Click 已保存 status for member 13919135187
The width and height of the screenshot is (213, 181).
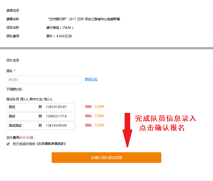click(100, 107)
